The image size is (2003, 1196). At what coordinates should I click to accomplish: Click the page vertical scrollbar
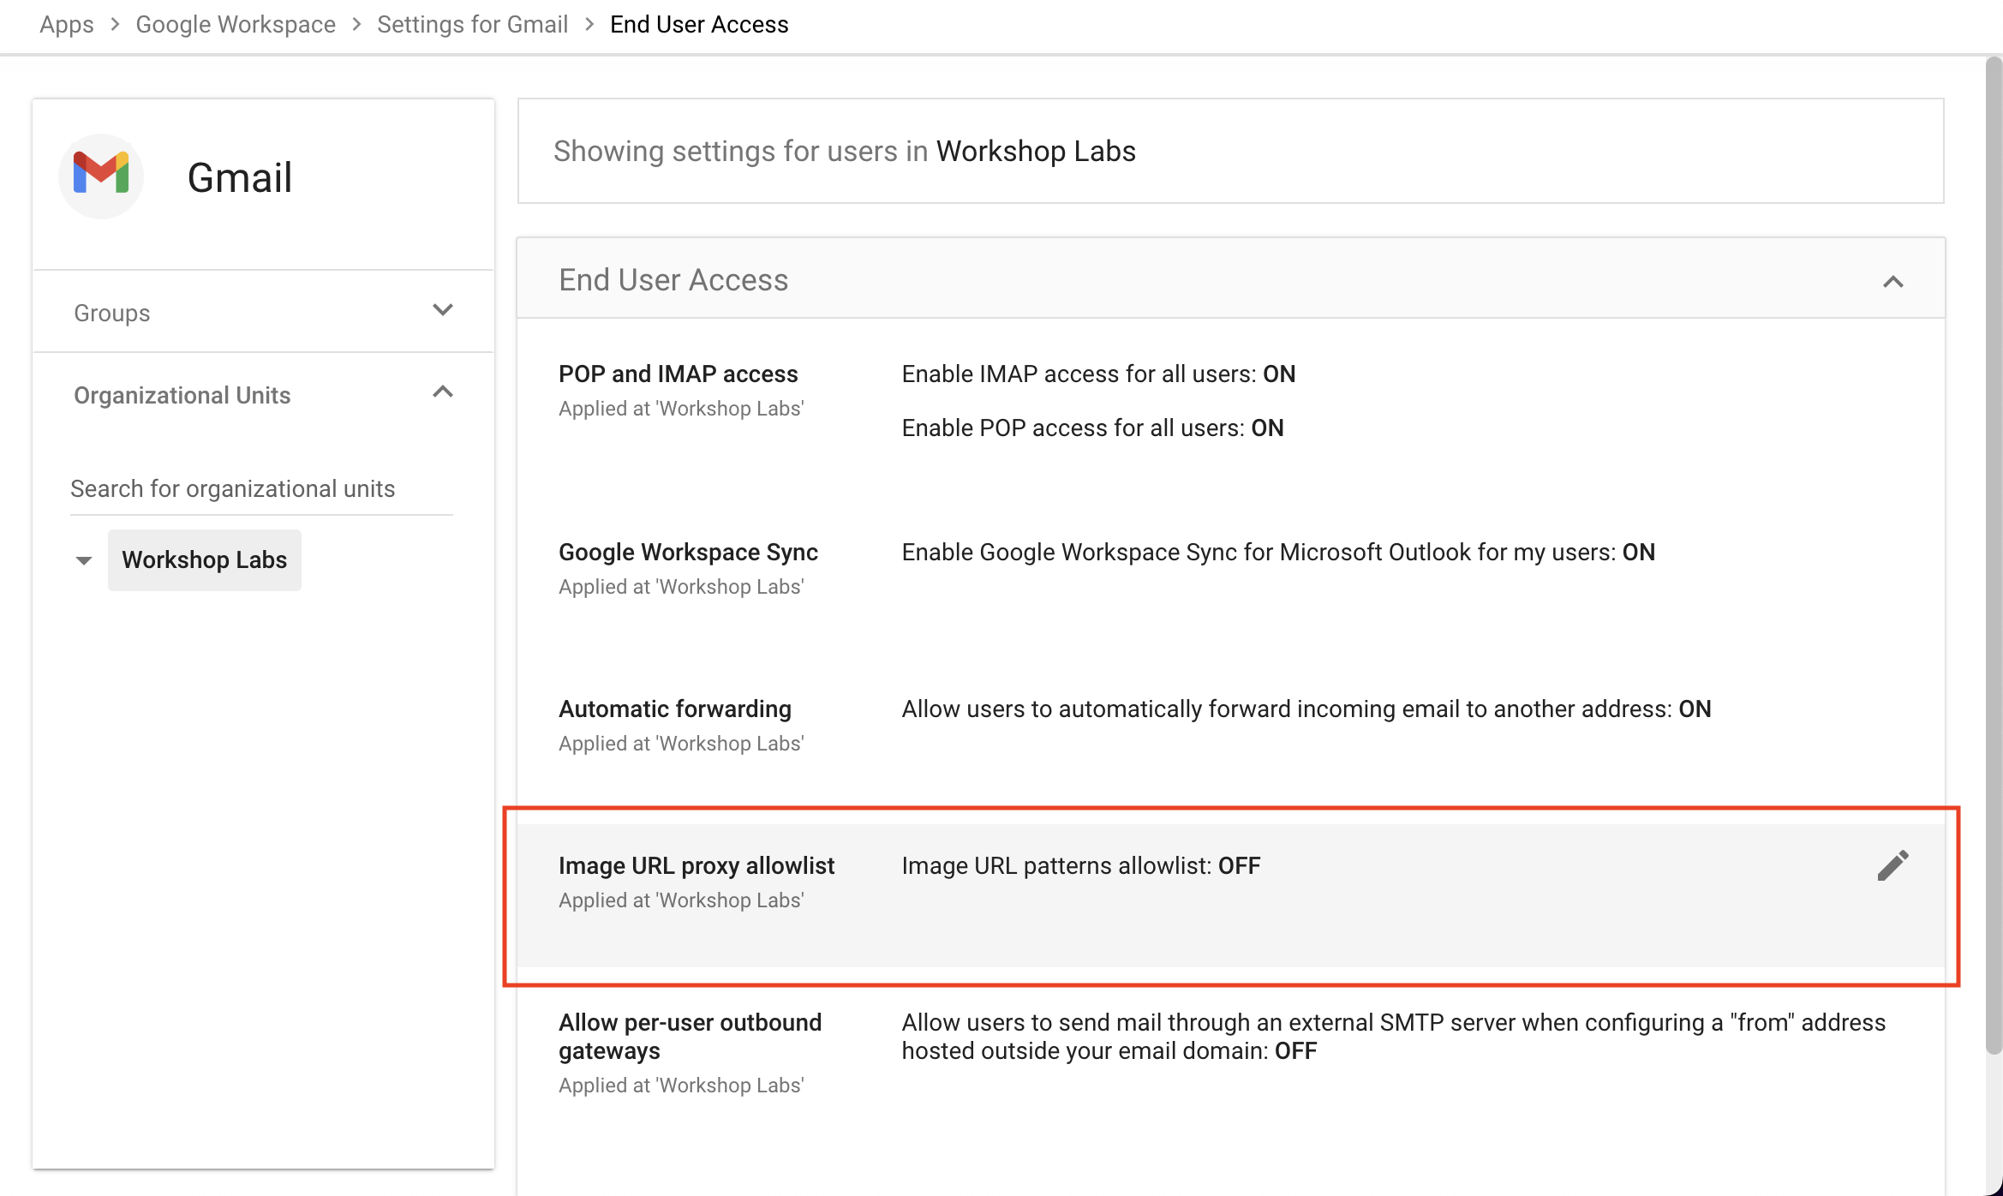pos(1994,555)
